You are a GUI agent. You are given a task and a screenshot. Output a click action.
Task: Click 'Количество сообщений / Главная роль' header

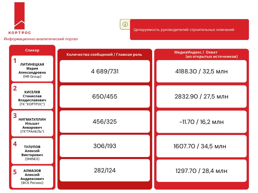click(x=104, y=55)
